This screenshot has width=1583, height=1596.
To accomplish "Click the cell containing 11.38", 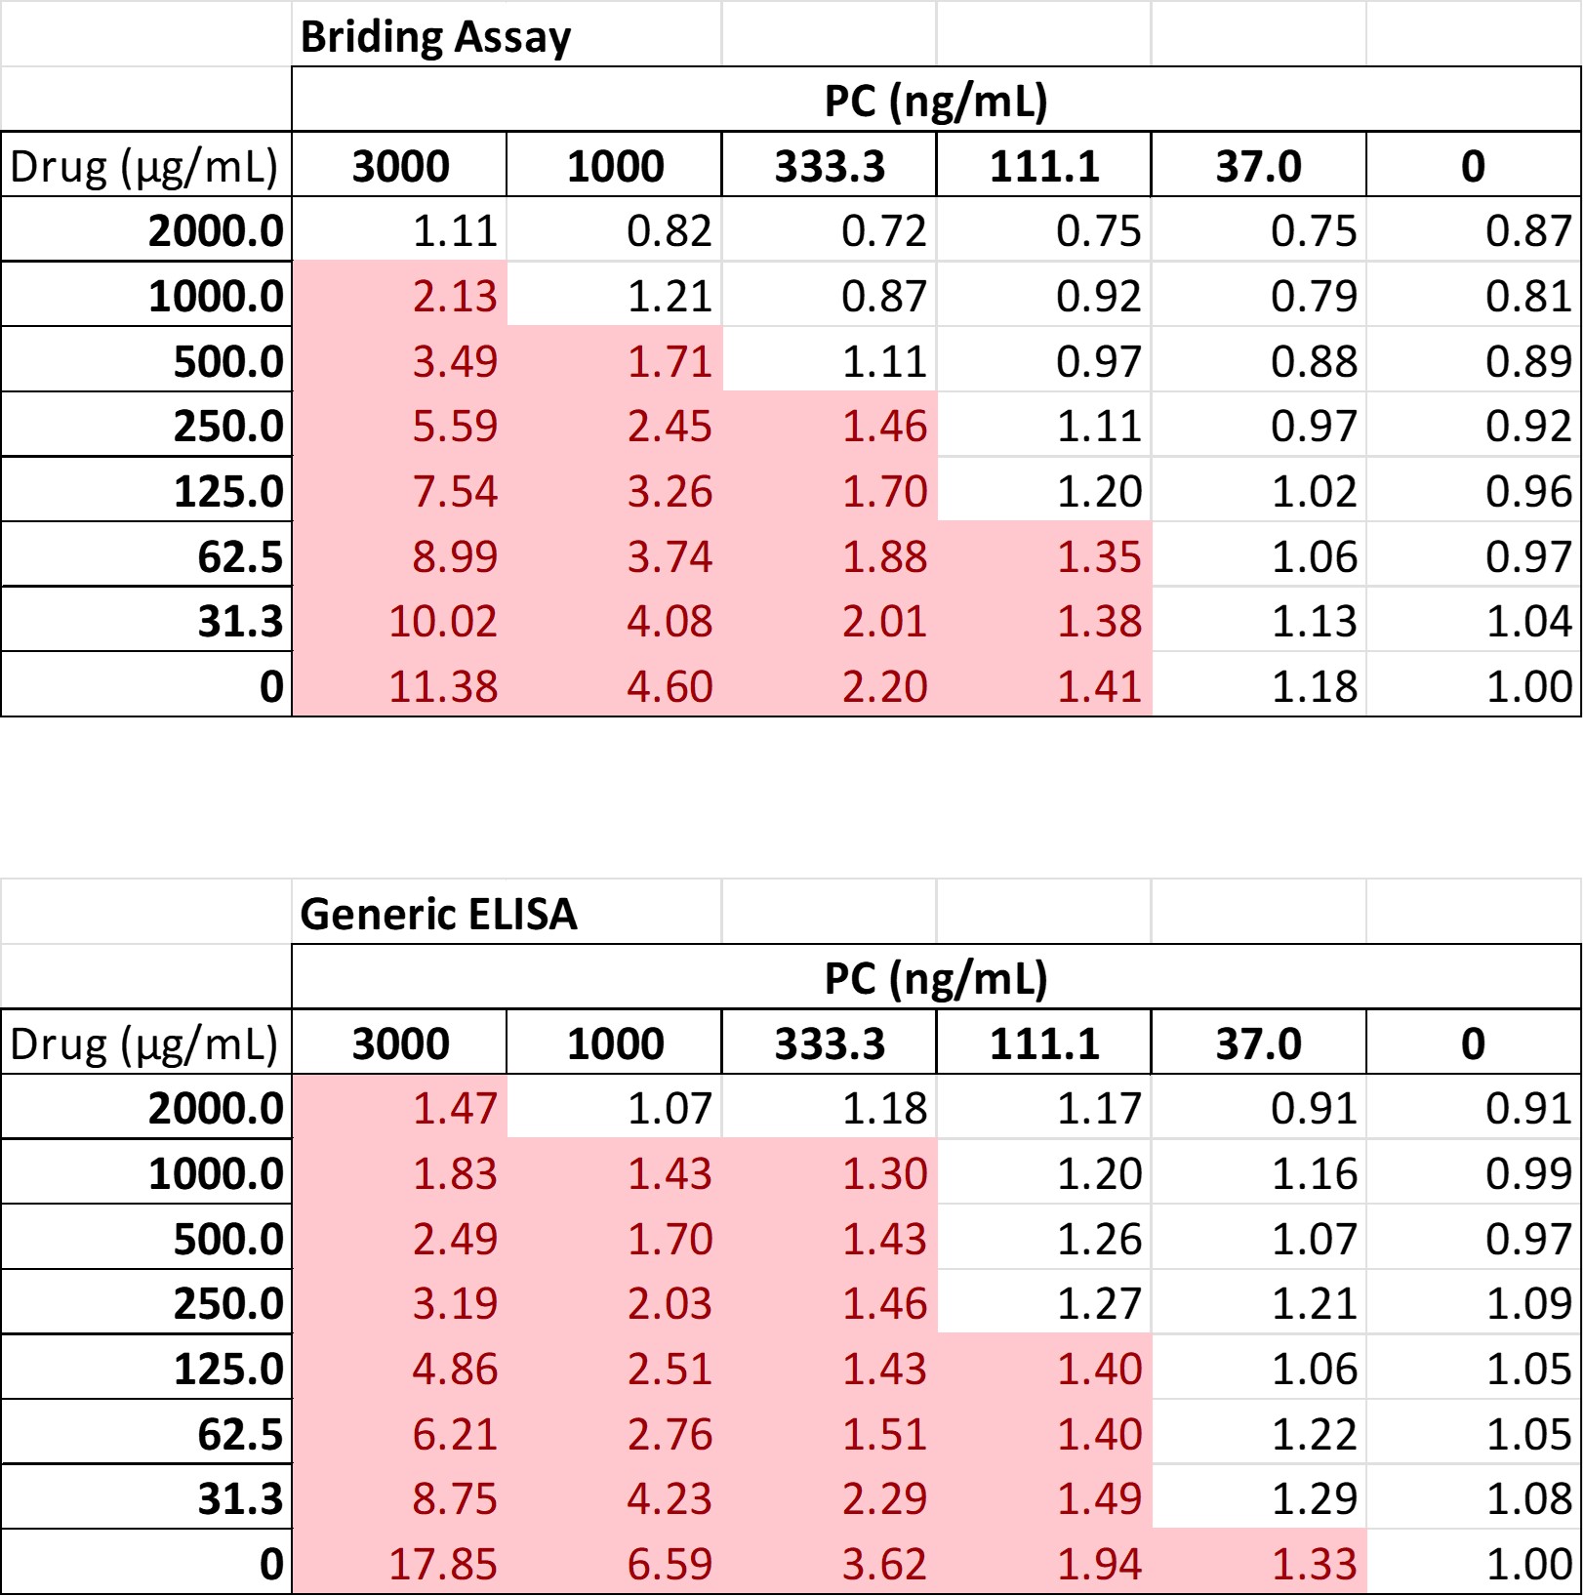I will [x=443, y=686].
